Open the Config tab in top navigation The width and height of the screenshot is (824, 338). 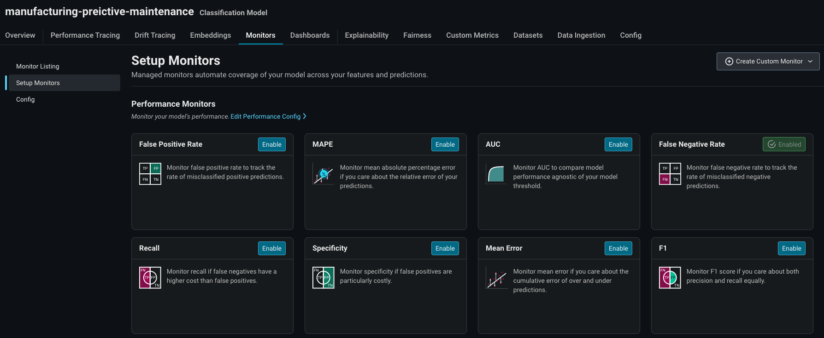coord(631,35)
